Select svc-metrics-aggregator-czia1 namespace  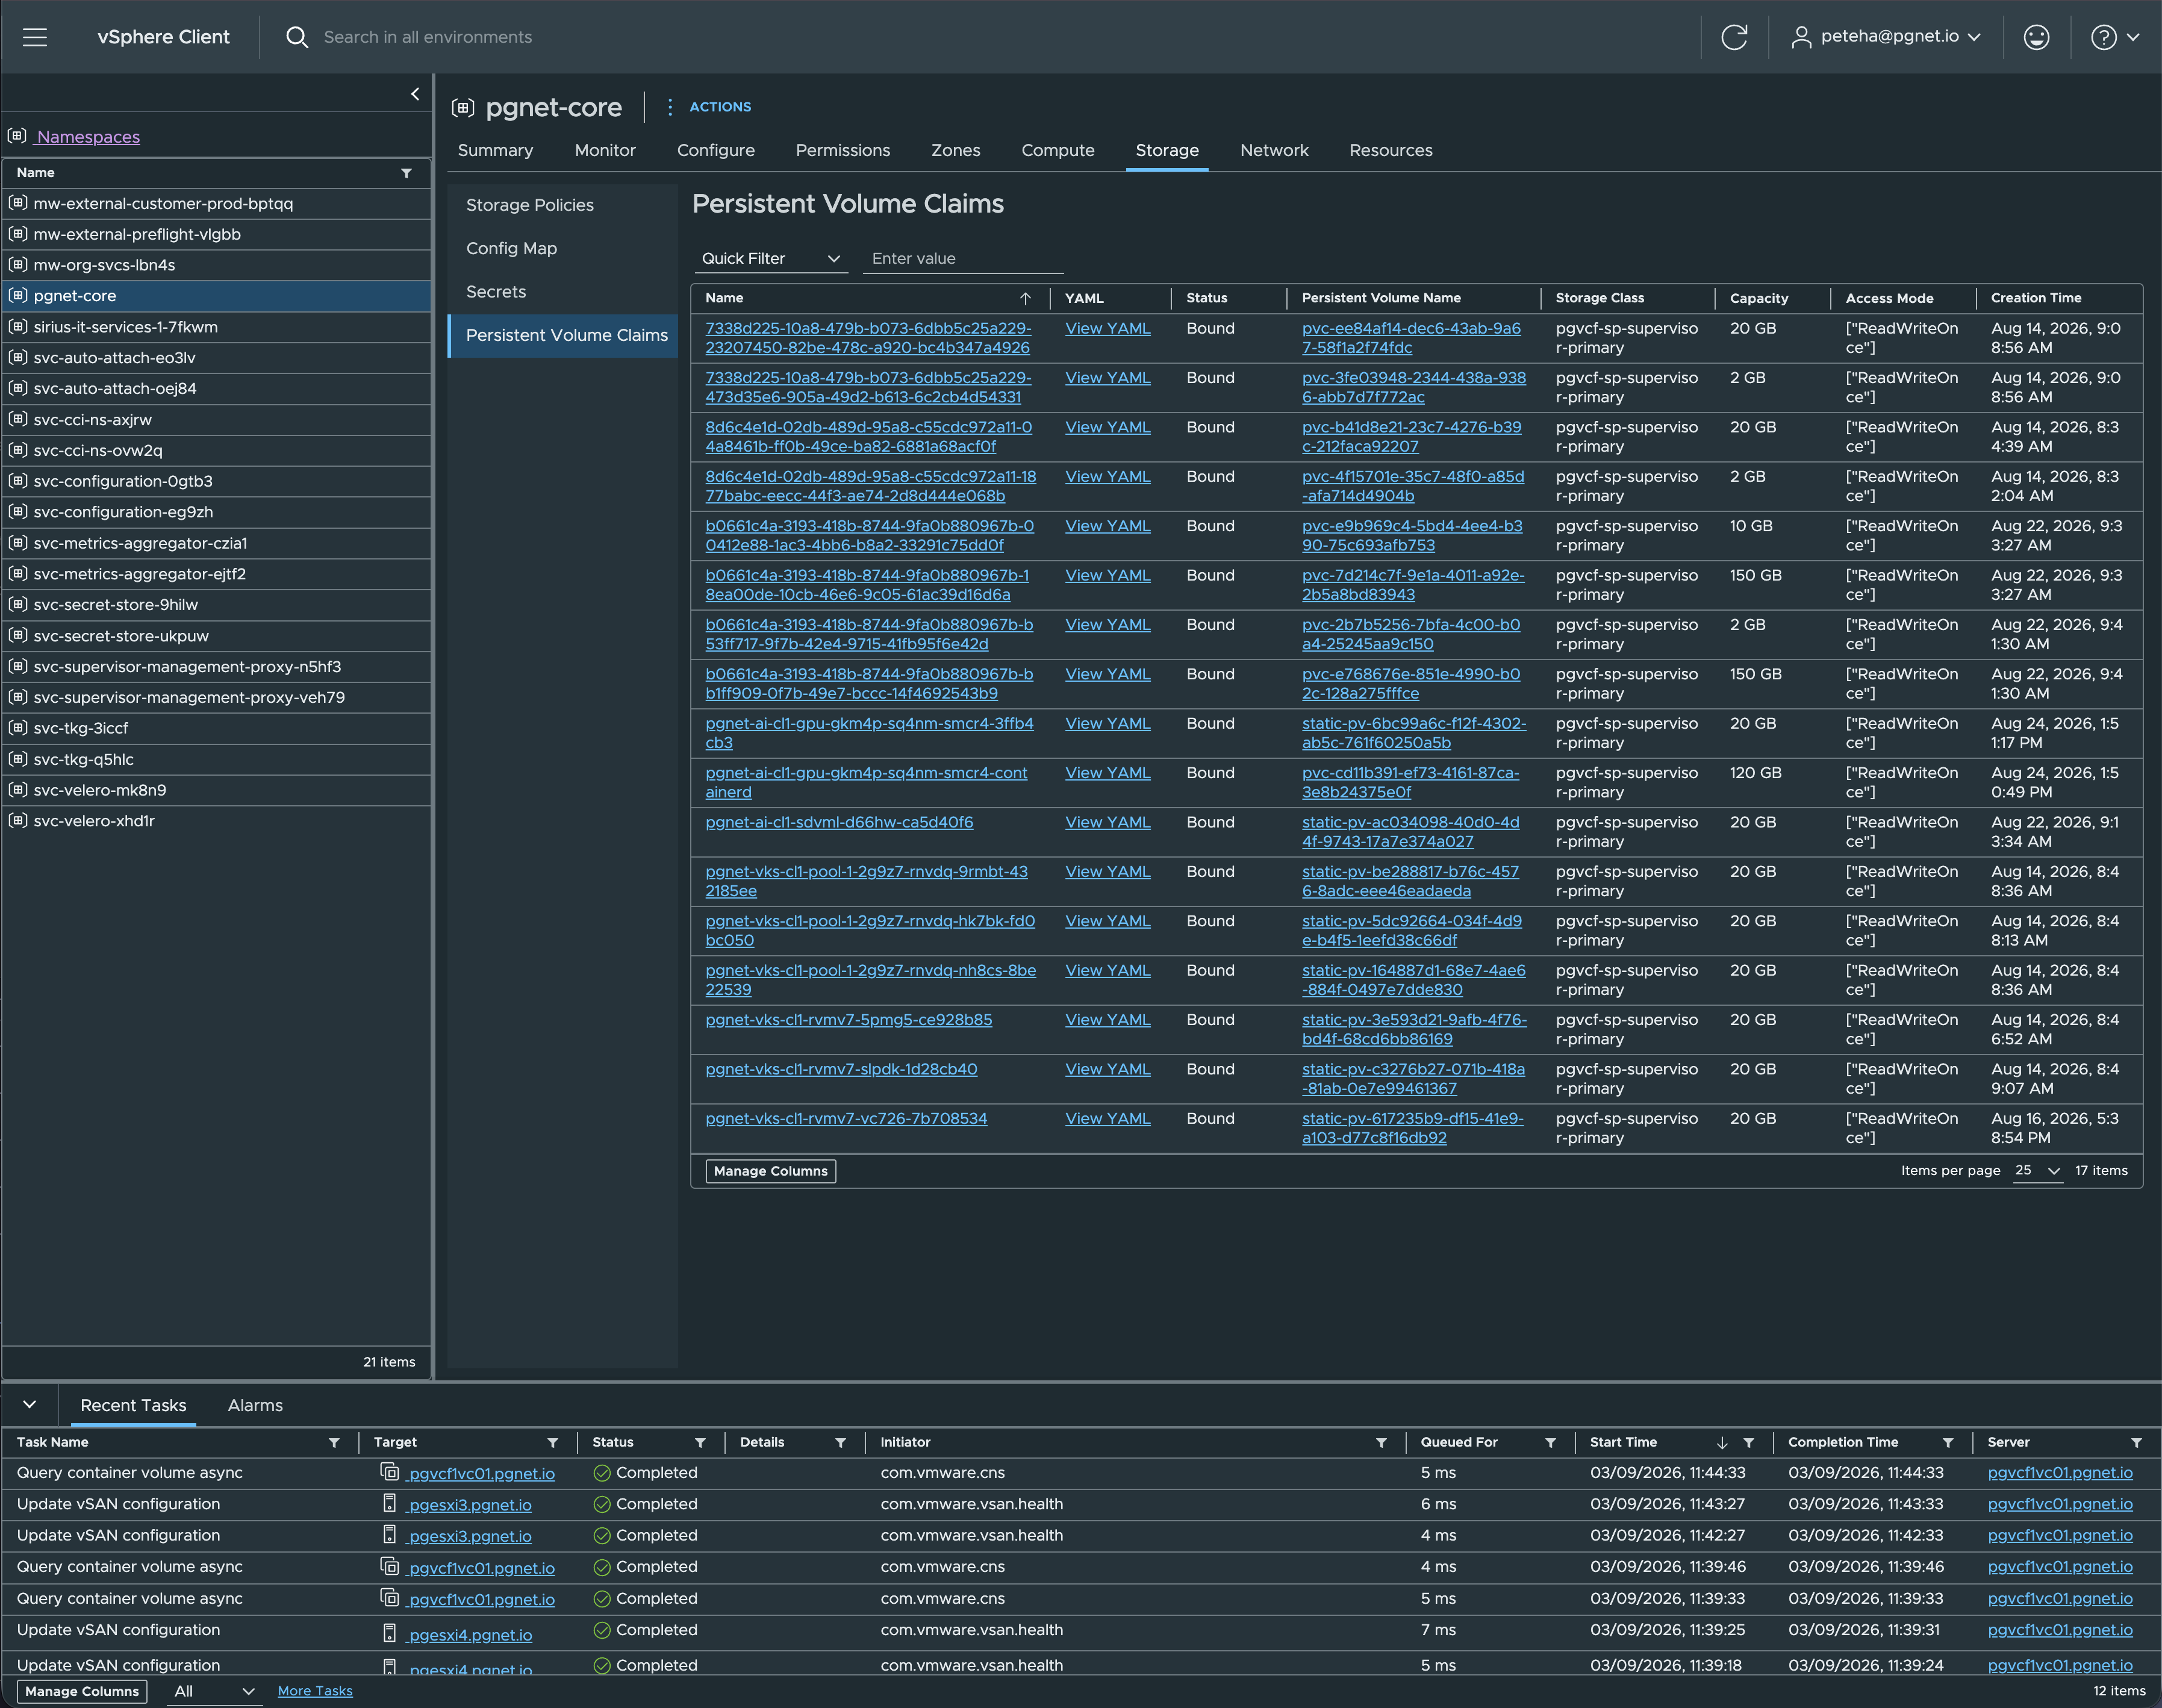tap(217, 543)
